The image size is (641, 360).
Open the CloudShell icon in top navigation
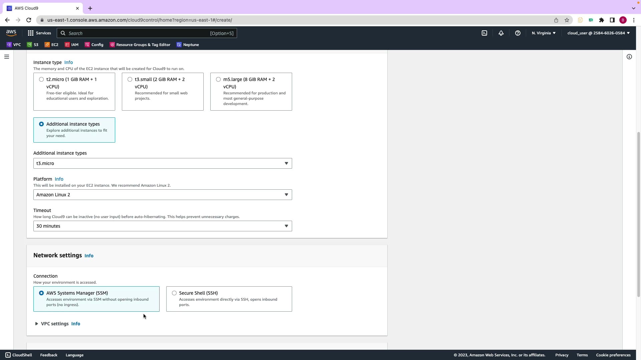coord(484,33)
